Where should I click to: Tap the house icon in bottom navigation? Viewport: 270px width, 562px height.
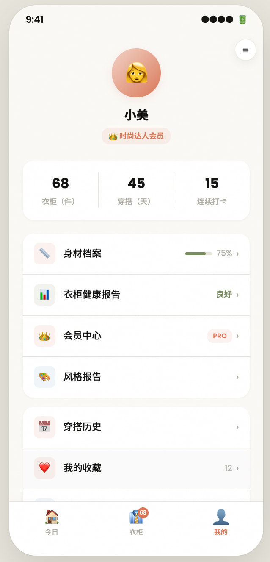[52, 517]
